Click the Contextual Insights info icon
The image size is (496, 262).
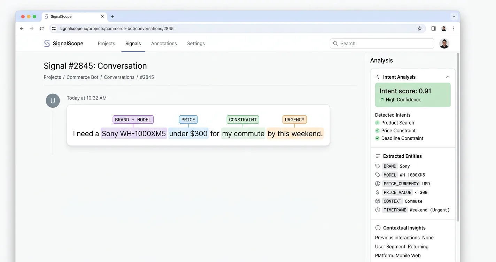pyautogui.click(x=378, y=228)
